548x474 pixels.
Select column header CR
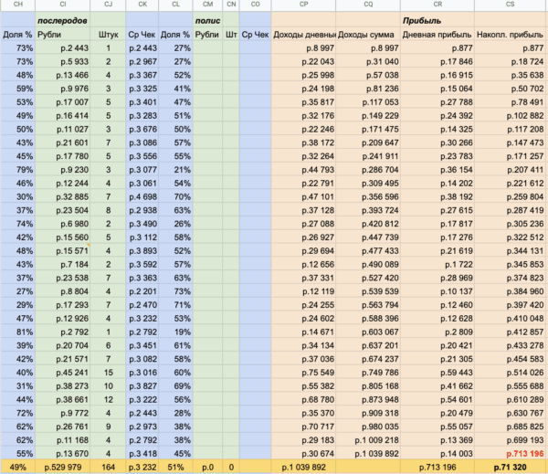click(437, 5)
